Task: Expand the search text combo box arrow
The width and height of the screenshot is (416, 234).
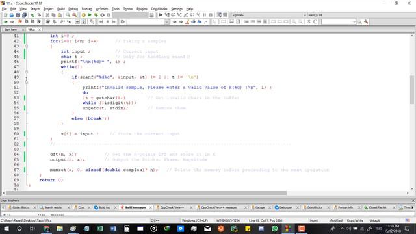Action: [x=167, y=21]
